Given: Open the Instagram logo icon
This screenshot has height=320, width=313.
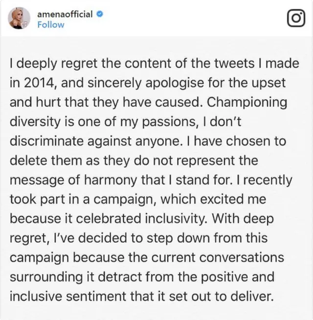Looking at the screenshot, I should pos(295,19).
